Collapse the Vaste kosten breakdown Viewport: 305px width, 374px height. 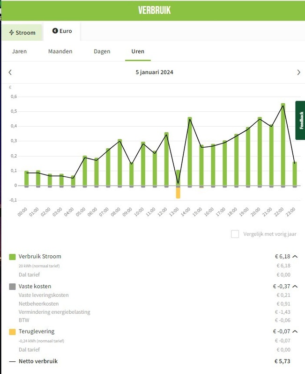295,286
